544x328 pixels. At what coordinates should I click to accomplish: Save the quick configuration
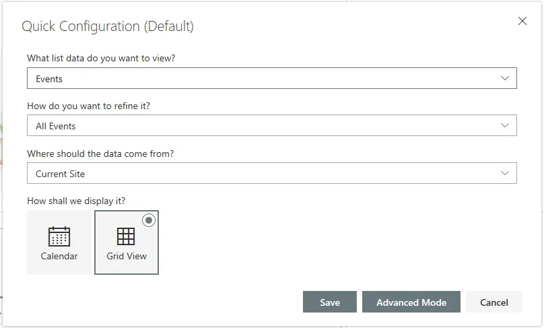(330, 302)
